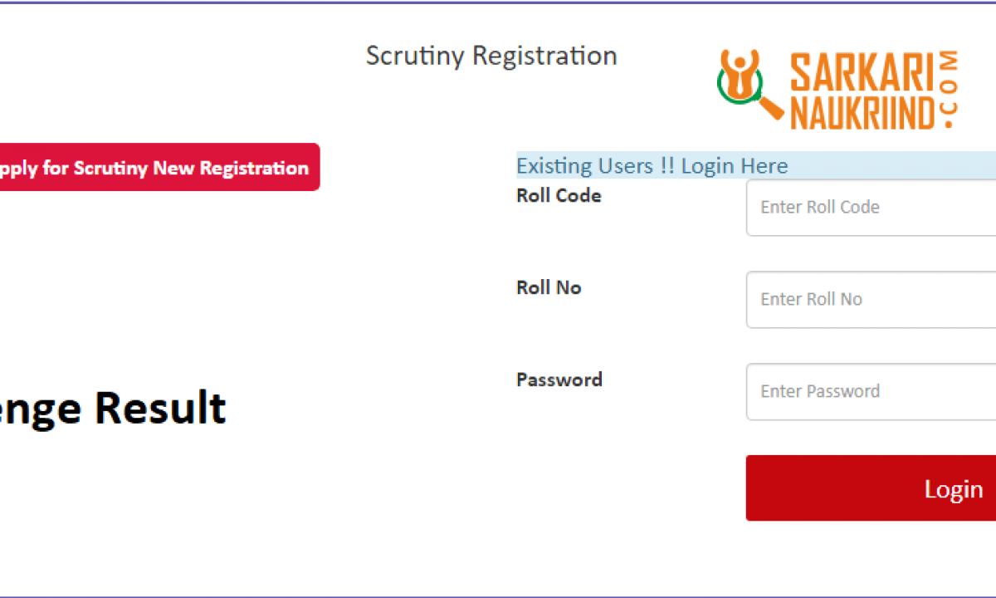Click the magnifier handle in the logo
996x598 pixels.
[x=770, y=109]
